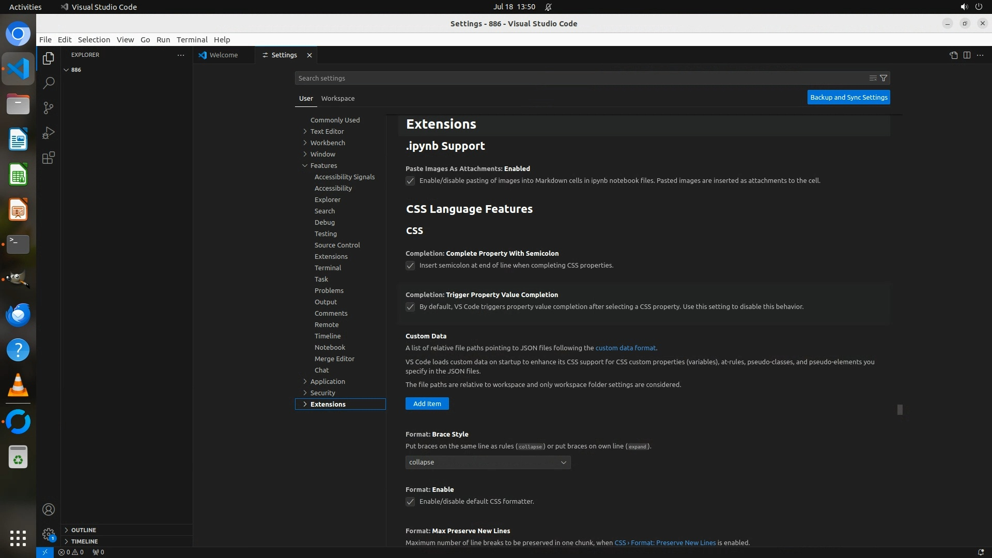Open the custom data format link
The width and height of the screenshot is (992, 558).
pos(625,348)
